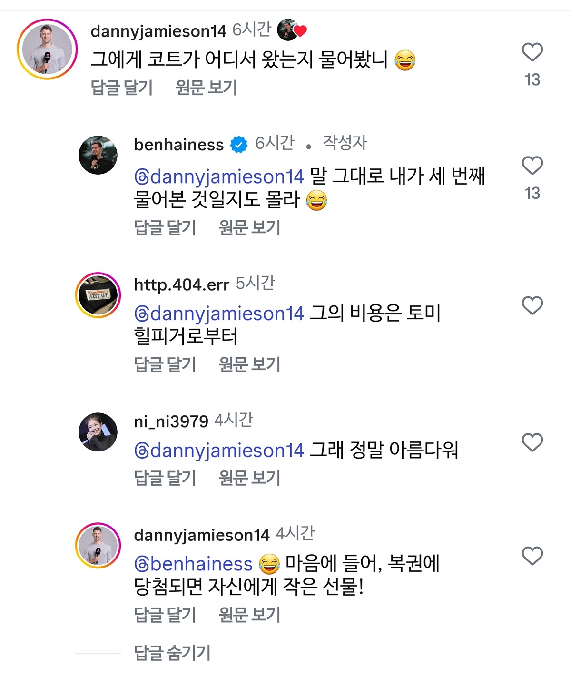
Task: Open ni_ni3979 username link
Action: point(171,421)
